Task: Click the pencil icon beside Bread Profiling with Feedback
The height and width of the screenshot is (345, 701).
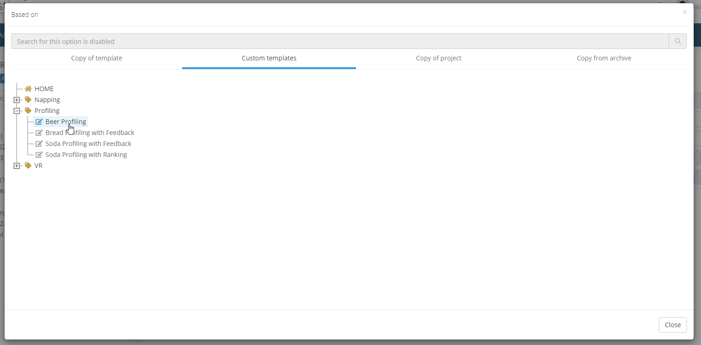Action: [x=39, y=132]
